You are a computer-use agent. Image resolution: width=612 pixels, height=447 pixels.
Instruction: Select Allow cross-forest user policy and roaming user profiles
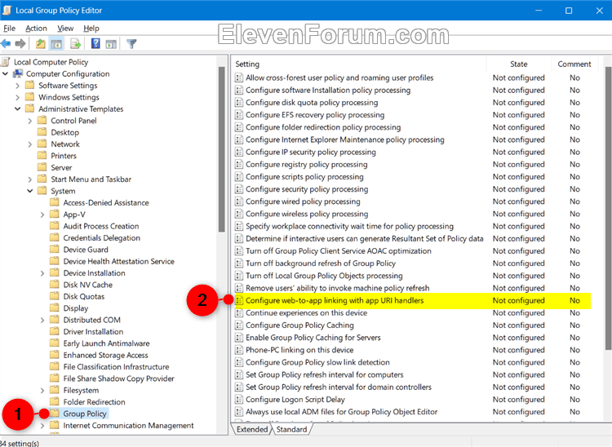click(339, 77)
